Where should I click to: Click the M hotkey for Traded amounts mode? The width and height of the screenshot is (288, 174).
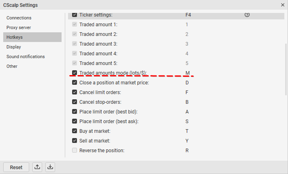click(x=188, y=73)
